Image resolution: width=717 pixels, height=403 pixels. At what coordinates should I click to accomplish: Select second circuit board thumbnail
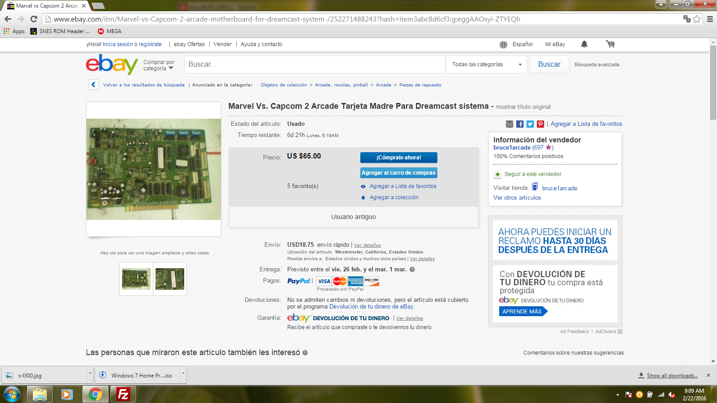pyautogui.click(x=170, y=279)
